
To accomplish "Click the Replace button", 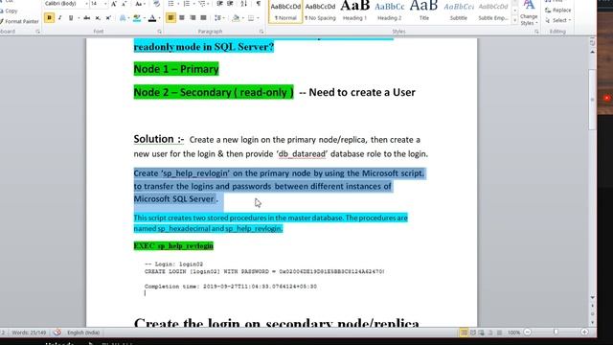I will pos(558,11).
